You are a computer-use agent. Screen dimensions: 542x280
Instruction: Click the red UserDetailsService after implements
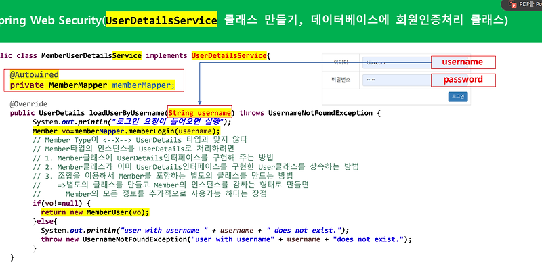229,55
